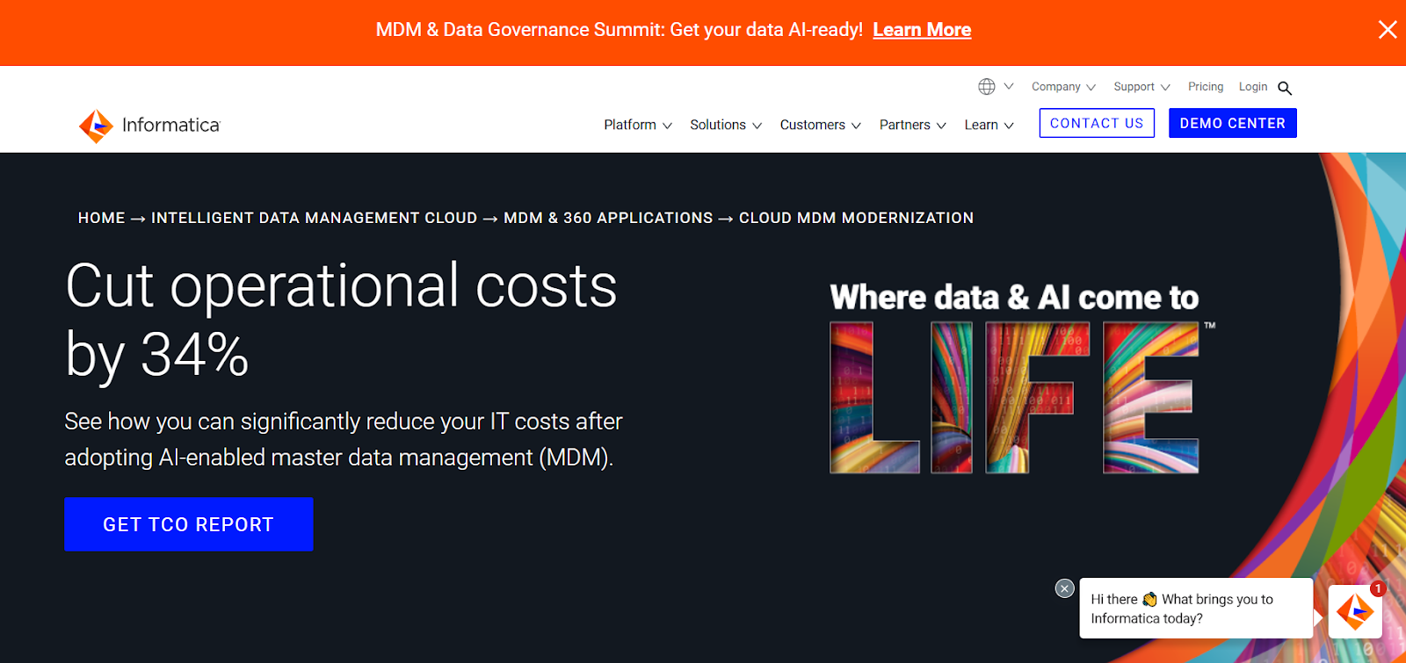This screenshot has height=663, width=1406.
Task: Close the orange summit announcement banner
Action: 1388,30
